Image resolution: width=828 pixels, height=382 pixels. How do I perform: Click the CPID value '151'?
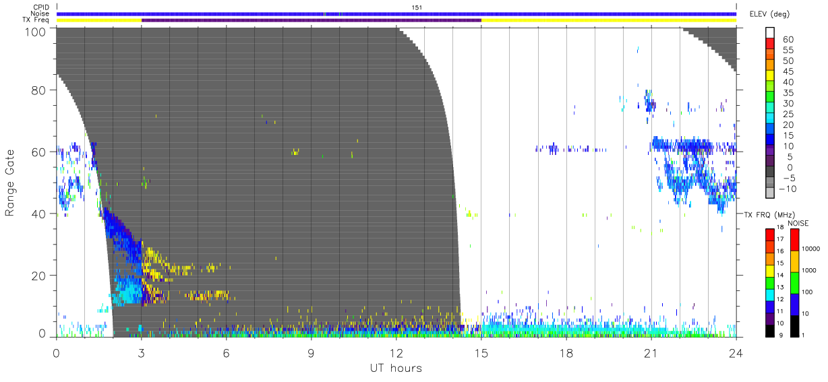point(417,7)
